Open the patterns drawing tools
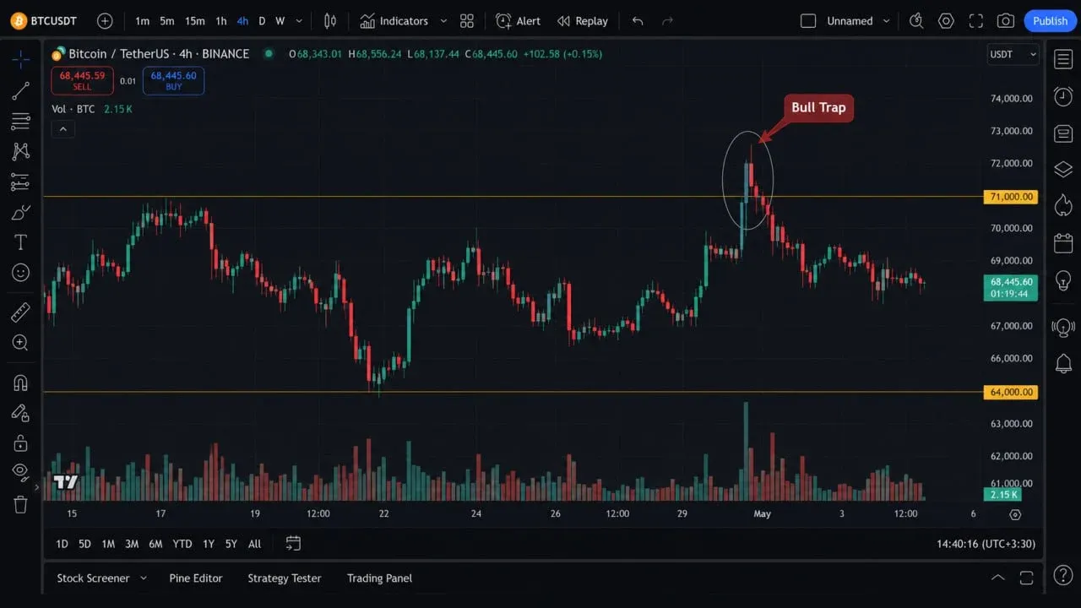Viewport: 1081px width, 608px height. pos(20,151)
